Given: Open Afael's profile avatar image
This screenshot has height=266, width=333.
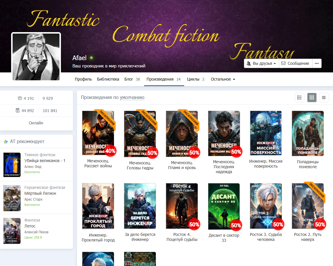Looking at the screenshot, I should (x=36, y=57).
